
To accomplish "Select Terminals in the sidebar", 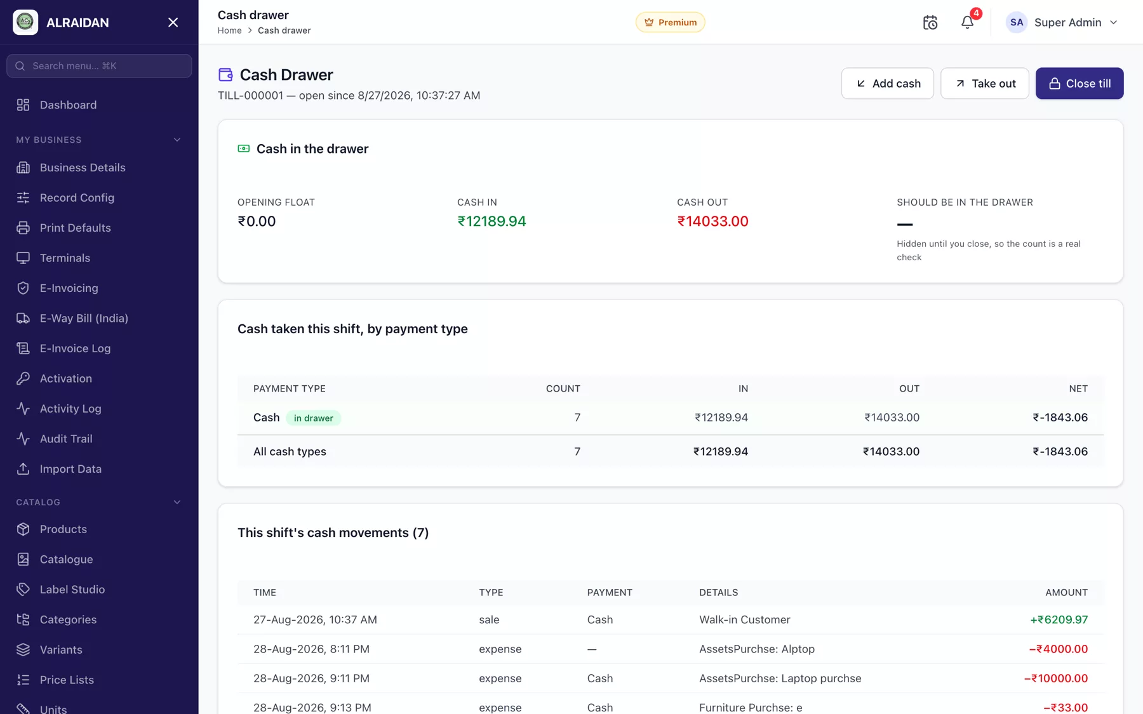I will pos(99,258).
